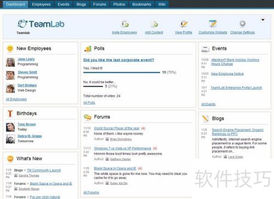Click user icon beside Sandra Thomas
Screen dimensions: 274x199
tap(16, 175)
